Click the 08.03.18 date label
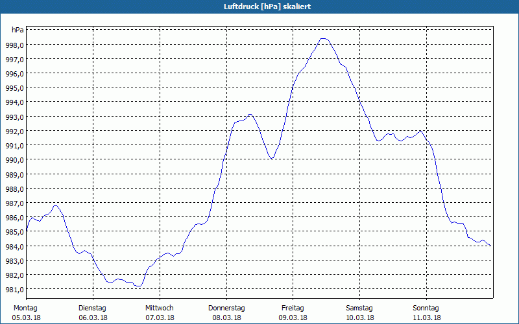 [x=226, y=318]
